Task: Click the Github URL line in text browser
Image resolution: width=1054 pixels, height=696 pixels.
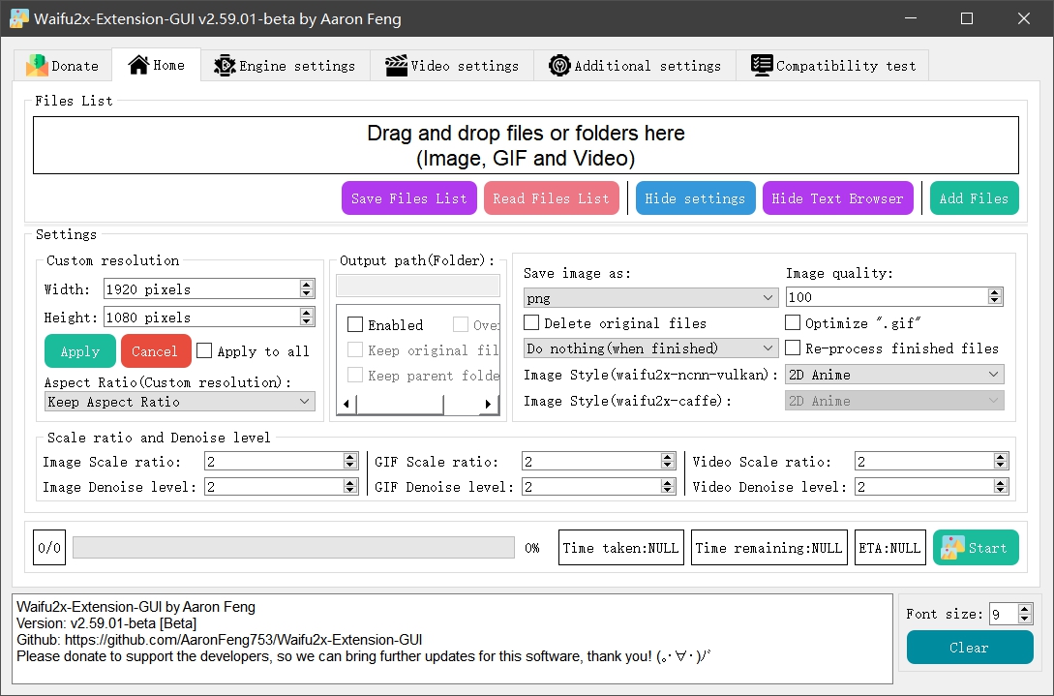Action: pyautogui.click(x=219, y=640)
